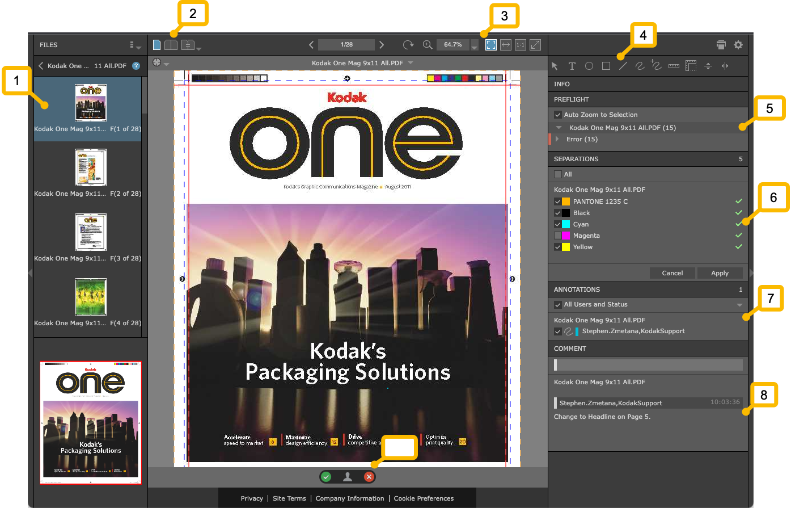Collapse the COMMENT panel header

pos(648,349)
